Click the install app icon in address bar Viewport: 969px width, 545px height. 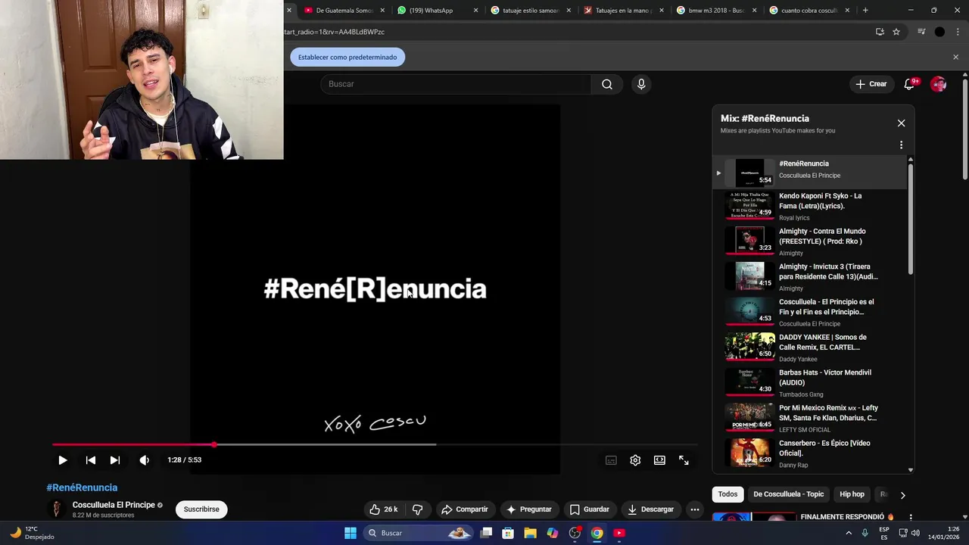point(880,32)
